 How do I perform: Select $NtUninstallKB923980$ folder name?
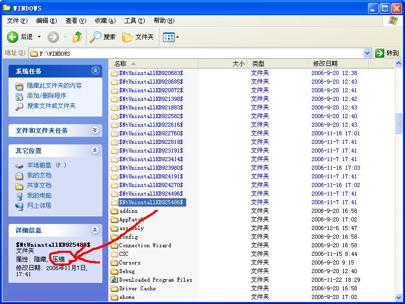pos(151,168)
